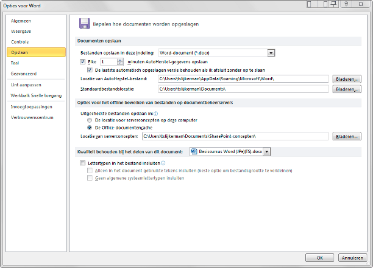This screenshot has height=268, width=373.
Task: Open Lint aanpassen settings
Action: pos(26,84)
